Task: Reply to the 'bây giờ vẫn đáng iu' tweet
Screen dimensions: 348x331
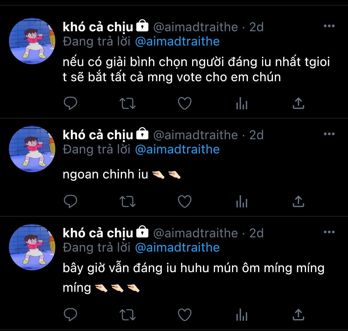Action: (70, 315)
